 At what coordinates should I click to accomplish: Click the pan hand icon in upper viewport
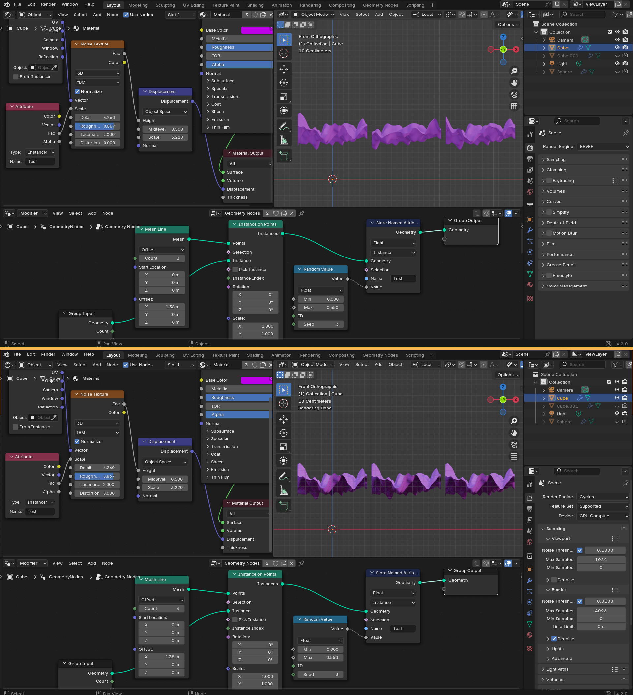click(514, 83)
